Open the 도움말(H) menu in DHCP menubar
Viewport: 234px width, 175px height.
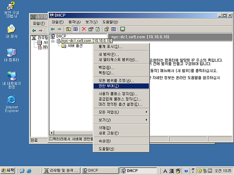click(x=110, y=22)
